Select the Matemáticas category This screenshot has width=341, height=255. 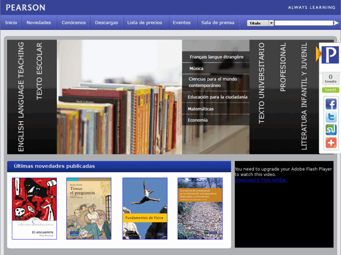[x=216, y=109]
